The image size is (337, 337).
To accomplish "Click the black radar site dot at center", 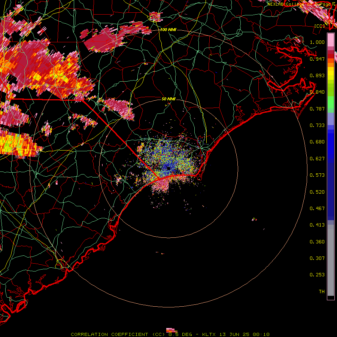I will pyautogui.click(x=168, y=168).
